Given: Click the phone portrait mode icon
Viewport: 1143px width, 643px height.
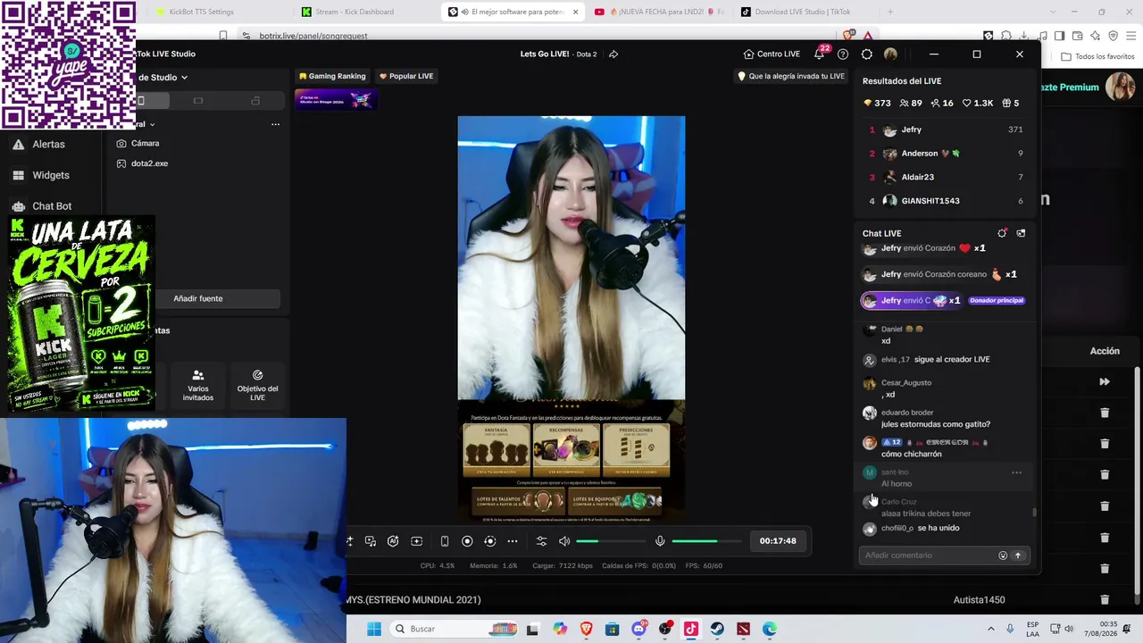Looking at the screenshot, I should [x=444, y=541].
